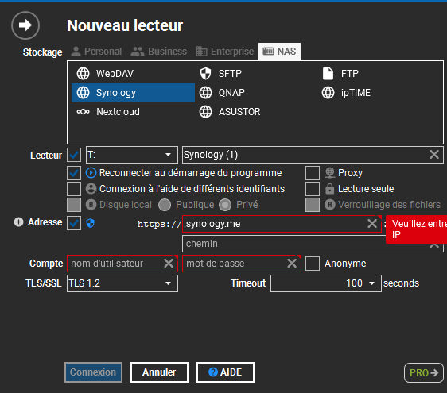This screenshot has width=447, height=393.
Task: Toggle the Verrouillage des fichiers checkbox
Action: point(313,205)
